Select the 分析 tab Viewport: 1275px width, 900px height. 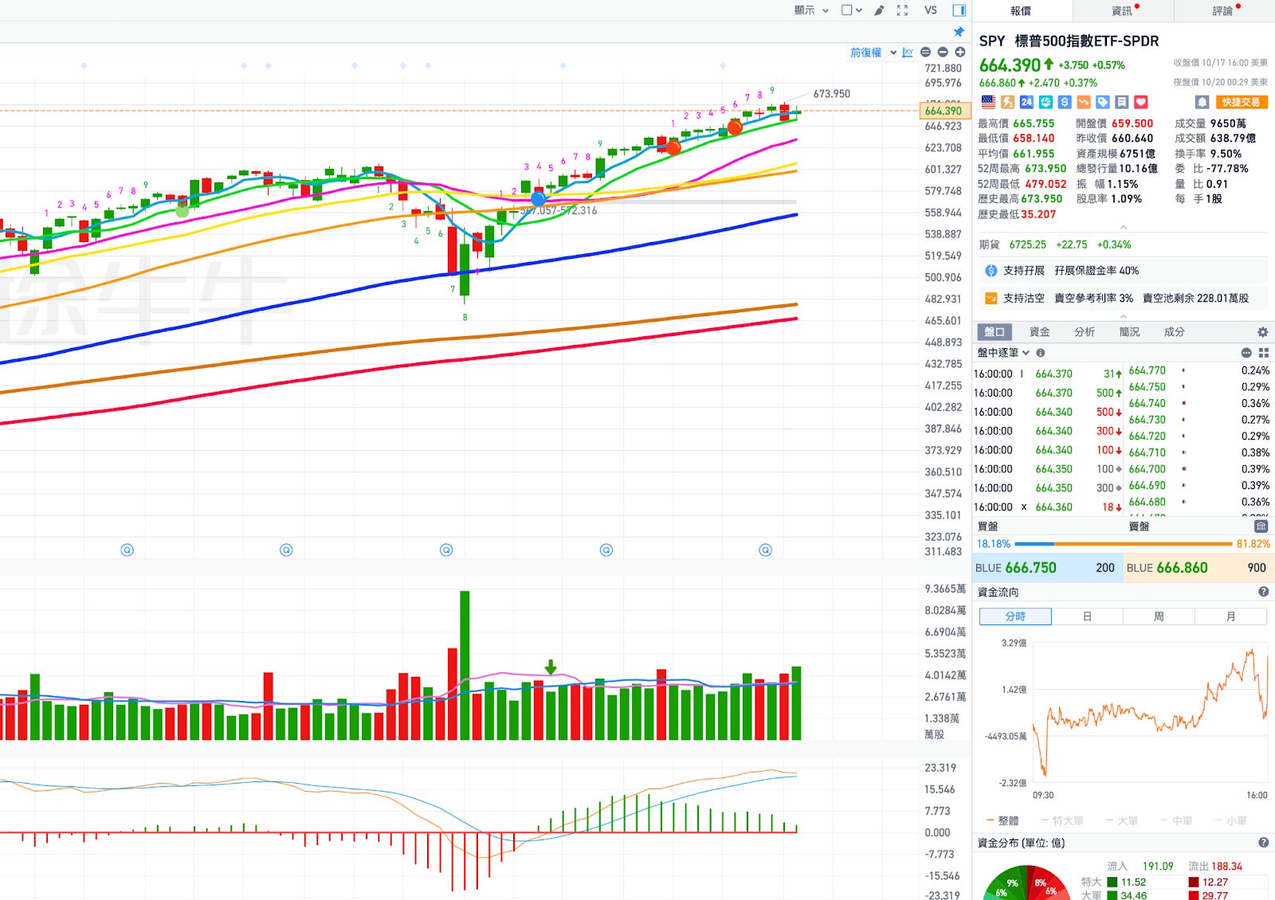[x=1085, y=332]
